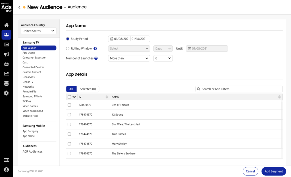Check the Den of Thieves checkbox
Image resolution: width=291 pixels, height=177 pixels.
tap(69, 105)
